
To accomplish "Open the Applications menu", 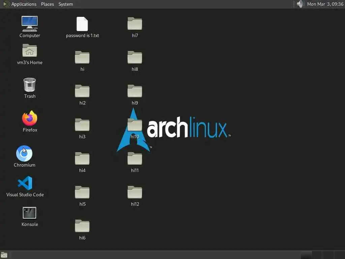I will click(24, 4).
